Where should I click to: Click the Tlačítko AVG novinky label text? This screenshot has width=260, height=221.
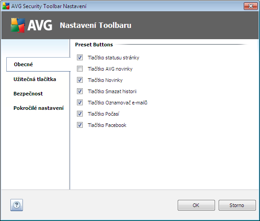pyautogui.click(x=110, y=69)
